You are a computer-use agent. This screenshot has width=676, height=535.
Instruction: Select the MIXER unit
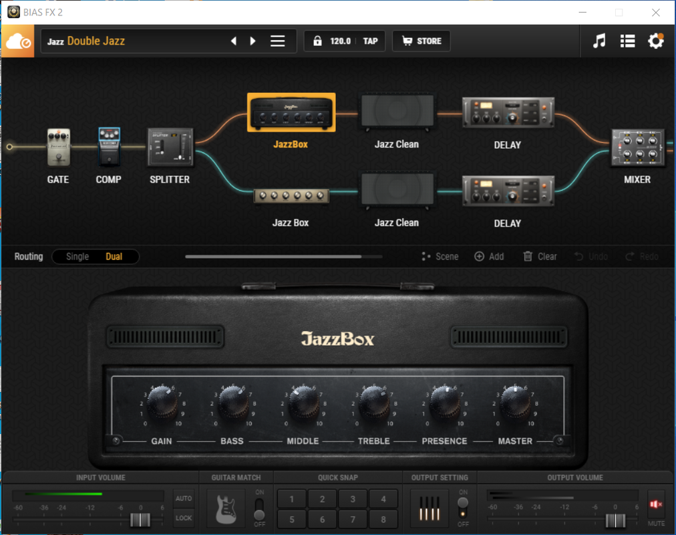[x=638, y=148]
